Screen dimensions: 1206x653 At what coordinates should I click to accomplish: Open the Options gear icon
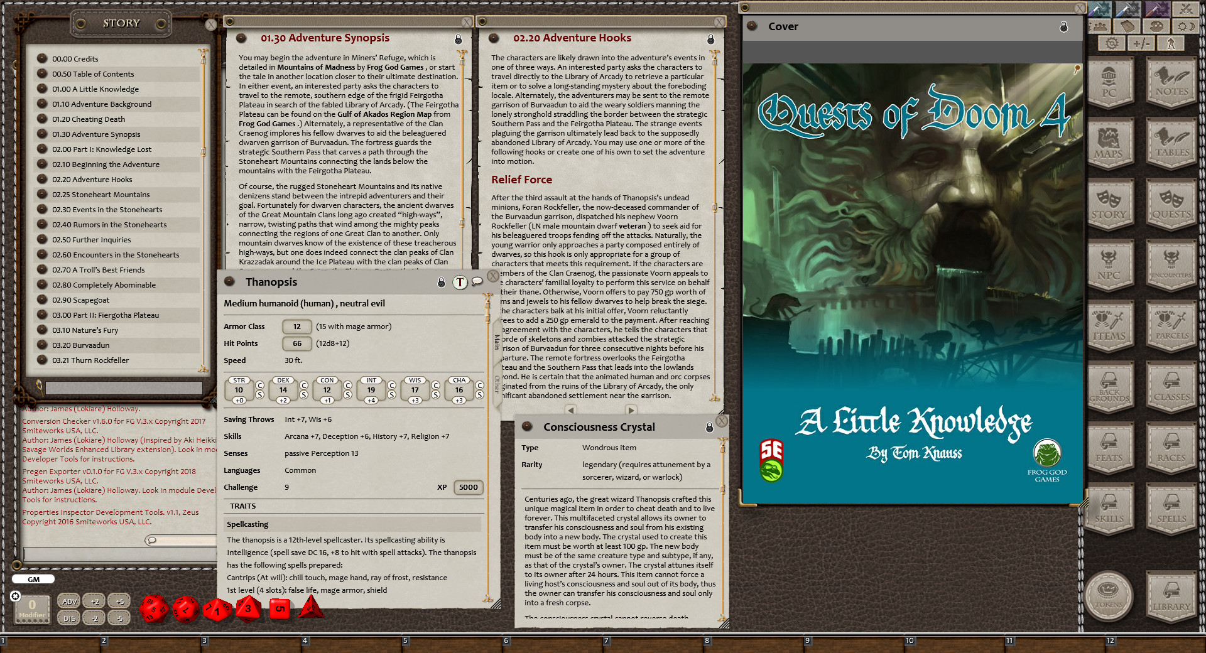pos(1112,43)
